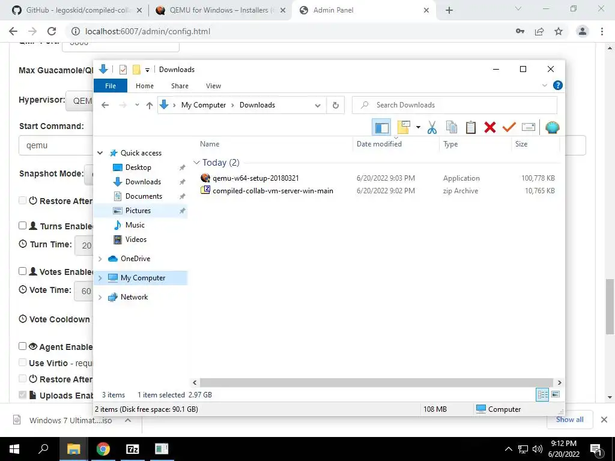Image resolution: width=615 pixels, height=461 pixels.
Task: Click the Explorer help question mark icon
Action: [x=558, y=85]
